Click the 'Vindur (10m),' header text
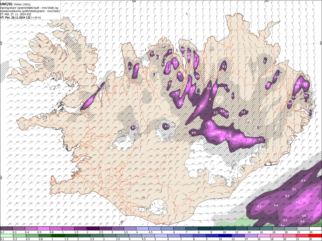 click(22, 4)
